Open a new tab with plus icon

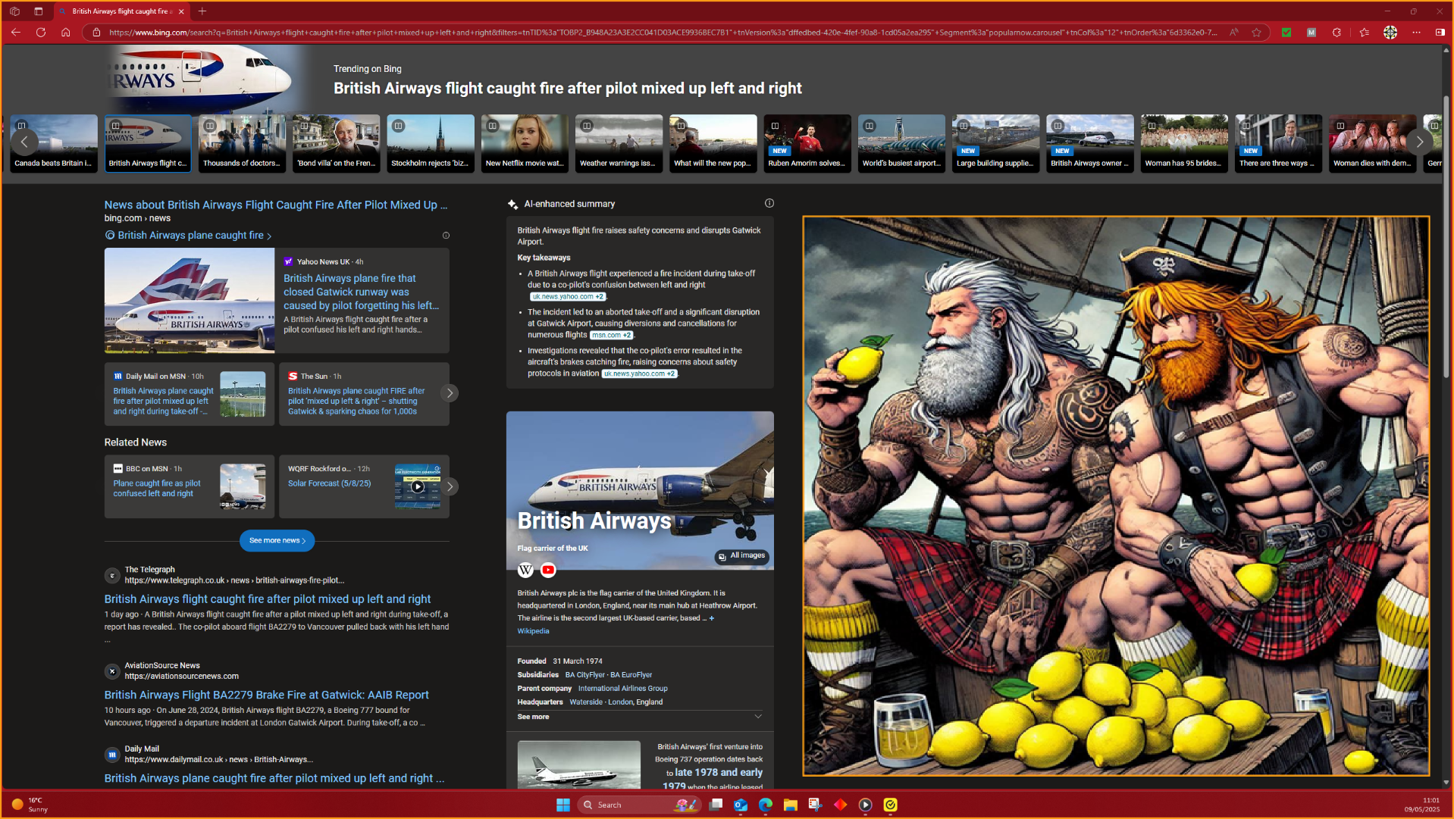point(202,11)
